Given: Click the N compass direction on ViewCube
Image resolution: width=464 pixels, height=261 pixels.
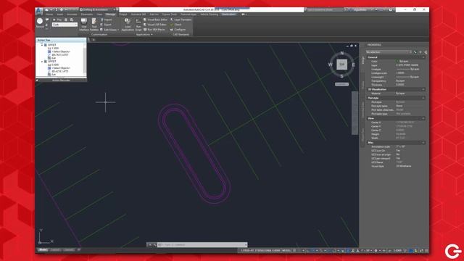Looking at the screenshot, I should [x=341, y=53].
